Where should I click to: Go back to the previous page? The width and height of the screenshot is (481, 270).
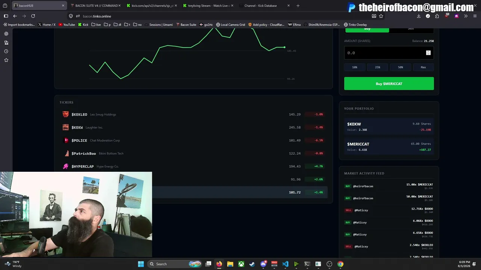[x=15, y=16]
